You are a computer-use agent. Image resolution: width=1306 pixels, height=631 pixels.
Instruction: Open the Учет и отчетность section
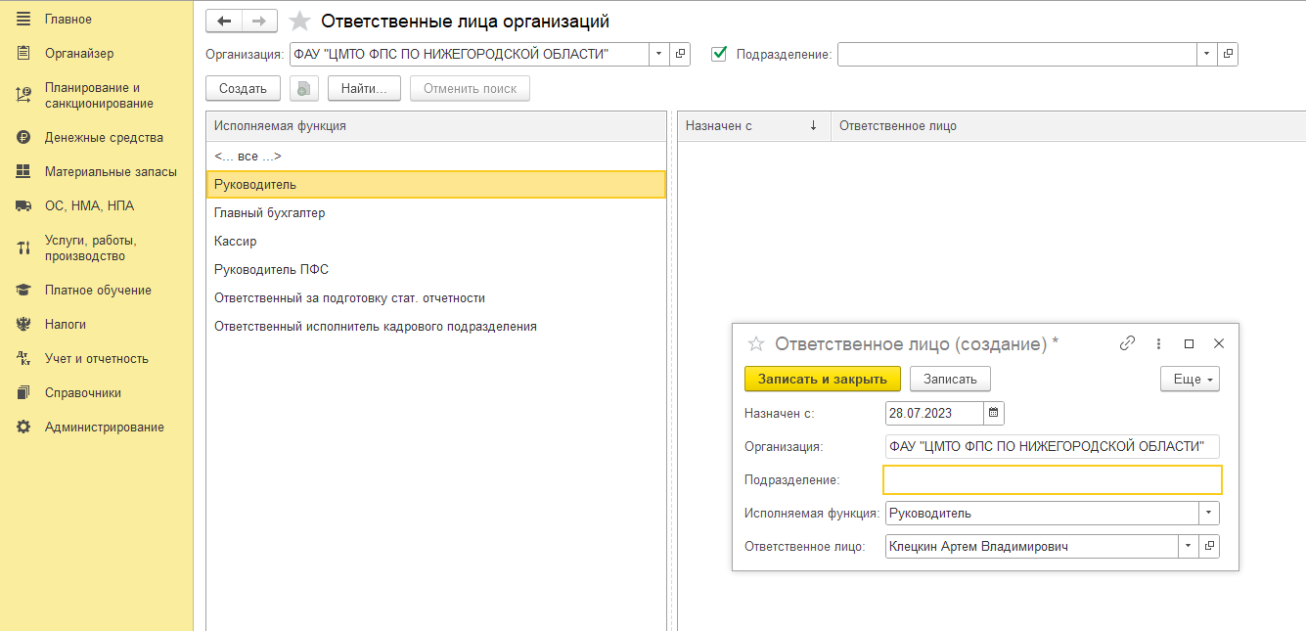[97, 359]
